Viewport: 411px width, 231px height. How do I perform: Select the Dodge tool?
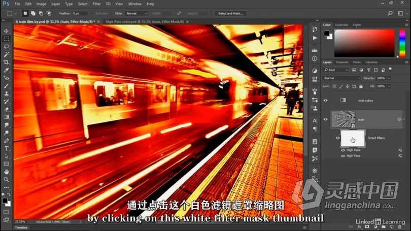6,133
